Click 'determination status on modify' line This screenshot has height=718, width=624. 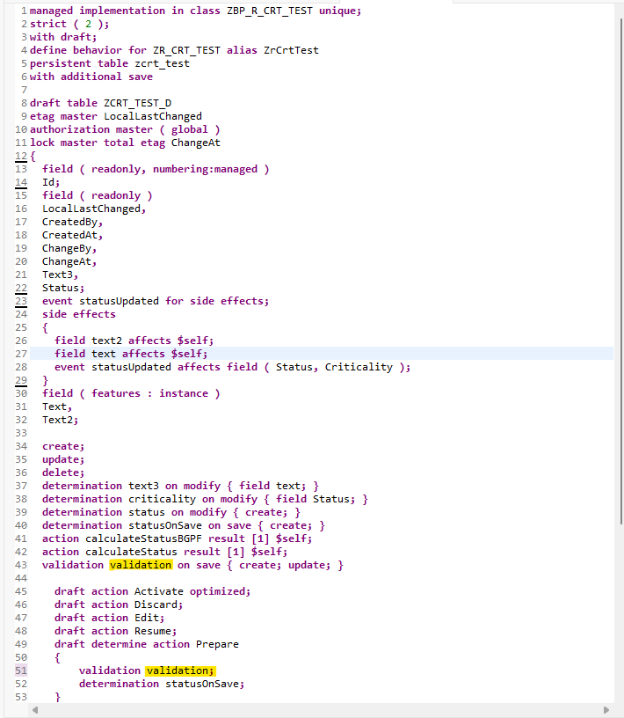point(171,512)
